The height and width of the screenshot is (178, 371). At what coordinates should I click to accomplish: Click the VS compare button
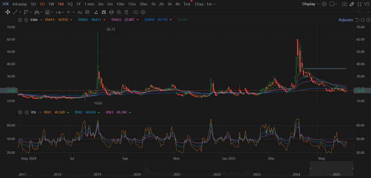[x=367, y=4]
